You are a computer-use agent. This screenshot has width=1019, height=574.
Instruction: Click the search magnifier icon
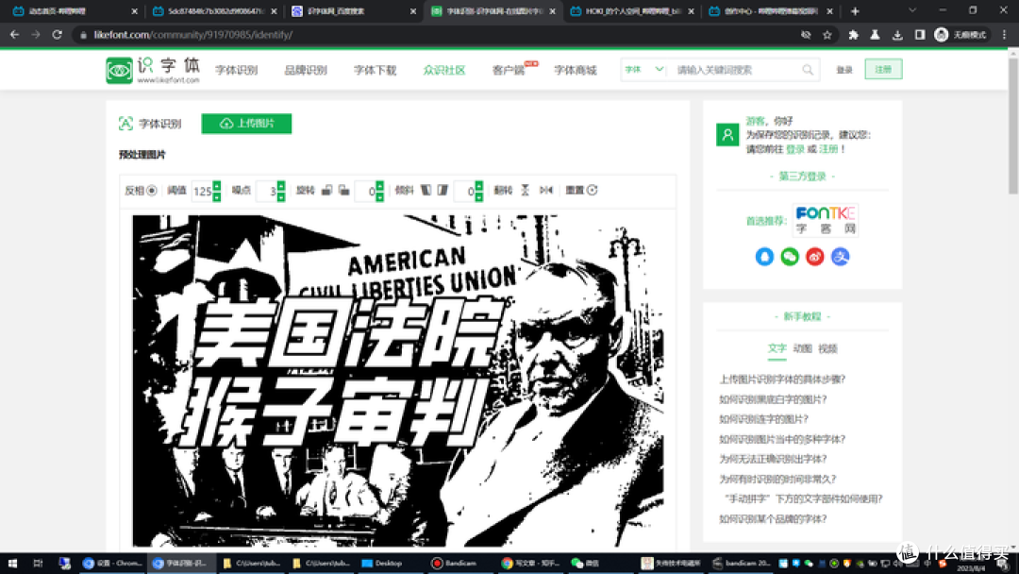click(x=808, y=70)
